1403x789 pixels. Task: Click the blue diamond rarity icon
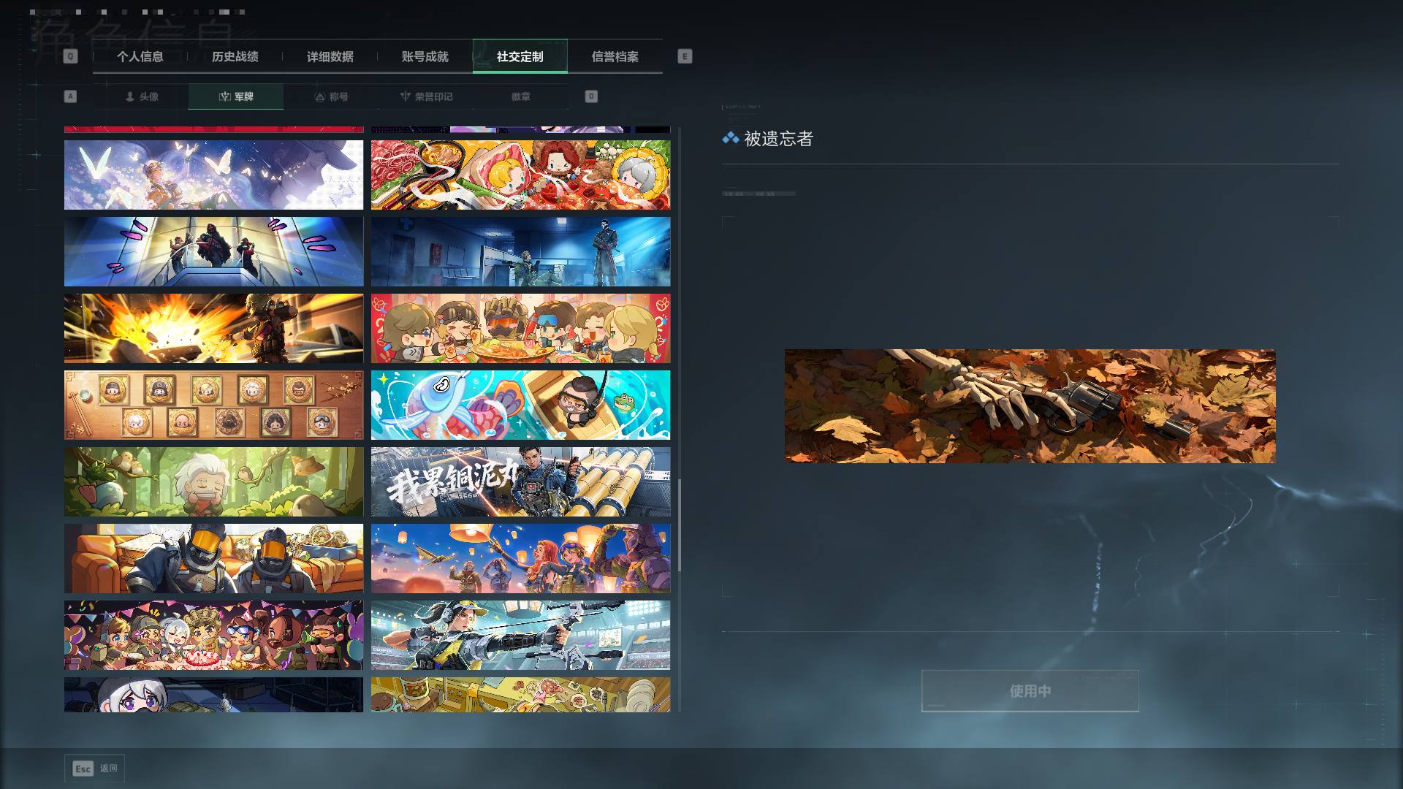point(730,138)
